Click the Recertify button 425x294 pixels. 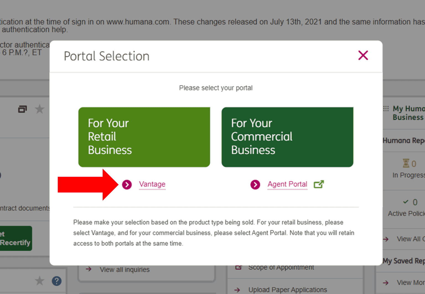pos(15,238)
